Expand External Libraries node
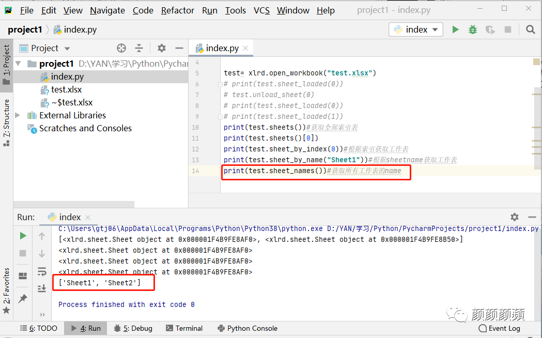This screenshot has width=542, height=338. (18, 115)
